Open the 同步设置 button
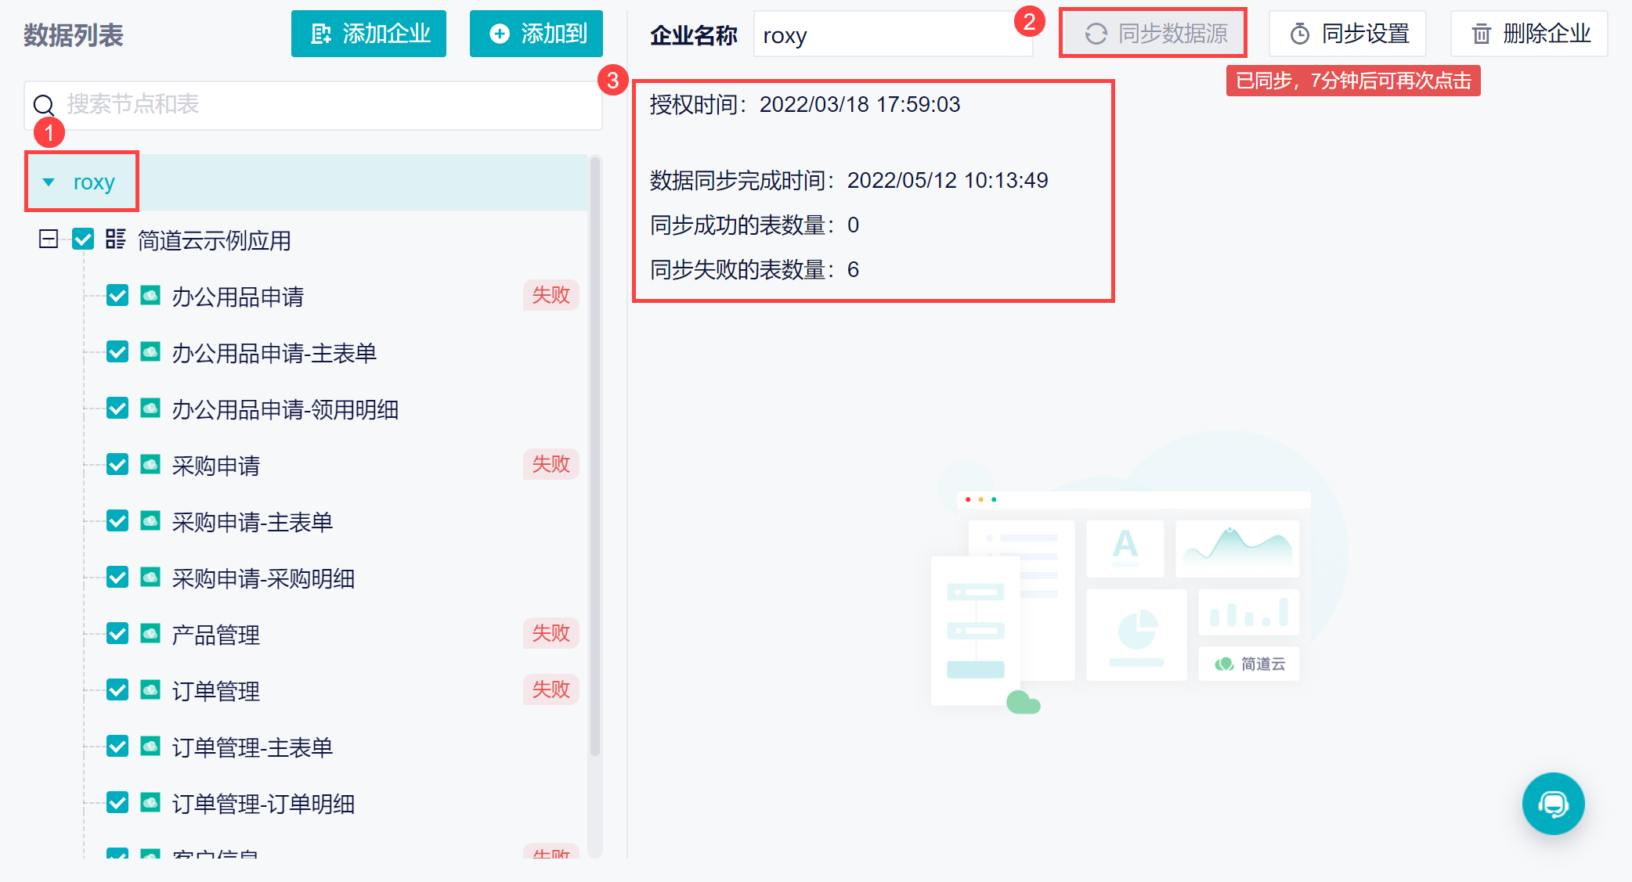This screenshot has height=882, width=1632. [x=1348, y=34]
